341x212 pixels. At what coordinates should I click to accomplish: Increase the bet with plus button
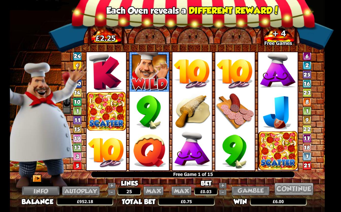tap(223, 186)
